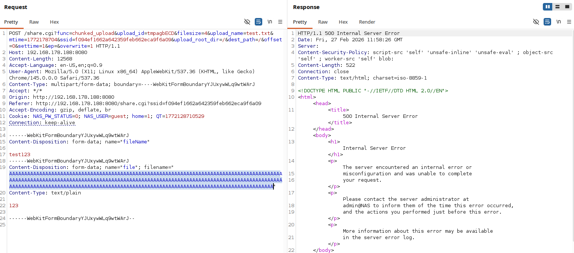This screenshot has width=574, height=253.
Task: Click the closing boundary line ending with --
Action: [72, 218]
